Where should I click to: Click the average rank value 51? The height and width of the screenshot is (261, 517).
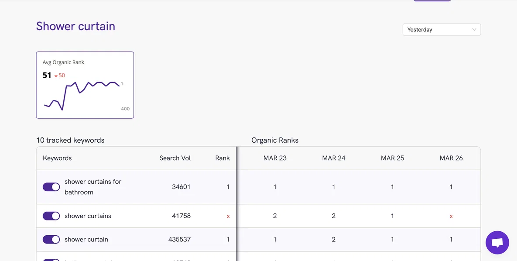coord(47,76)
